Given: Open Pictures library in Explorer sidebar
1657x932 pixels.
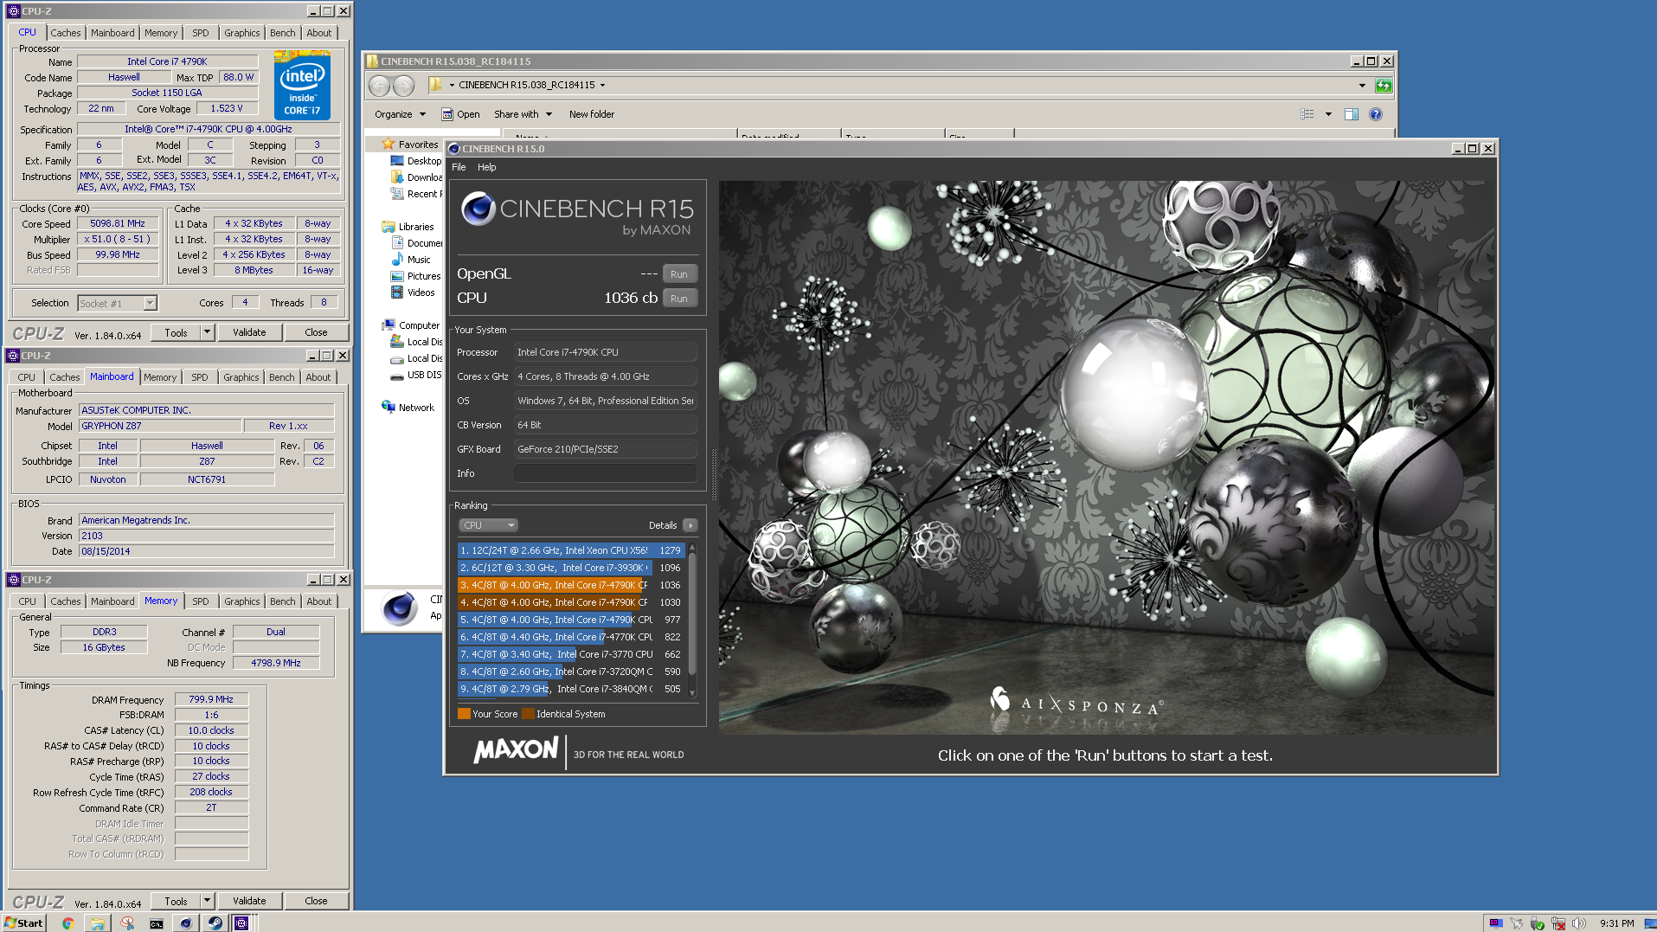Looking at the screenshot, I should (x=415, y=276).
